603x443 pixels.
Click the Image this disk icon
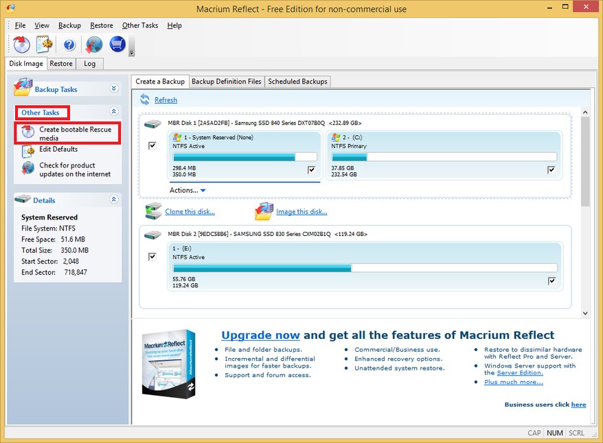(264, 211)
